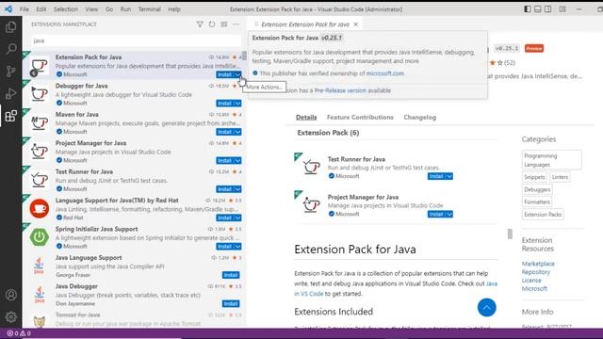Image resolution: width=603 pixels, height=339 pixels.
Task: Select the Snippets category tag
Action: (534, 177)
